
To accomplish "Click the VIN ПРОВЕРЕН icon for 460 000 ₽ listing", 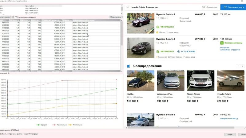I will click(x=158, y=27).
